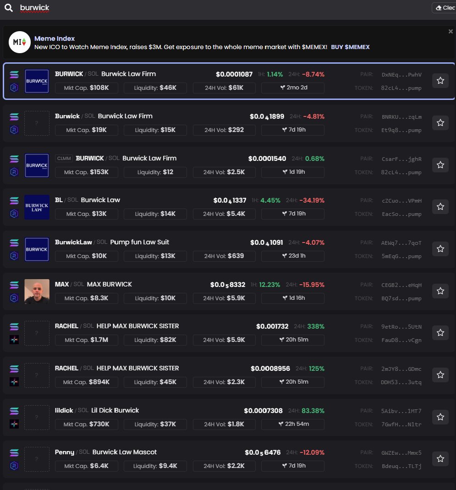Click Solana icon in MAX BURWICK row
The image size is (456, 490).
point(14,285)
